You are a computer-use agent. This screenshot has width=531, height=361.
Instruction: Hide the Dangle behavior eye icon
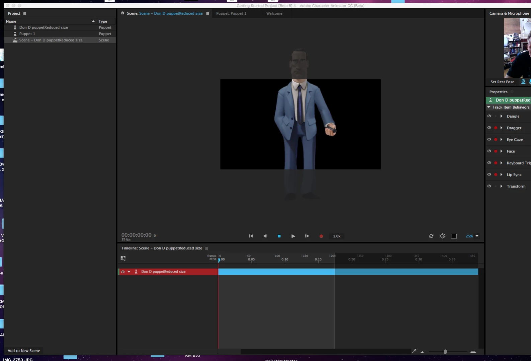(x=489, y=116)
